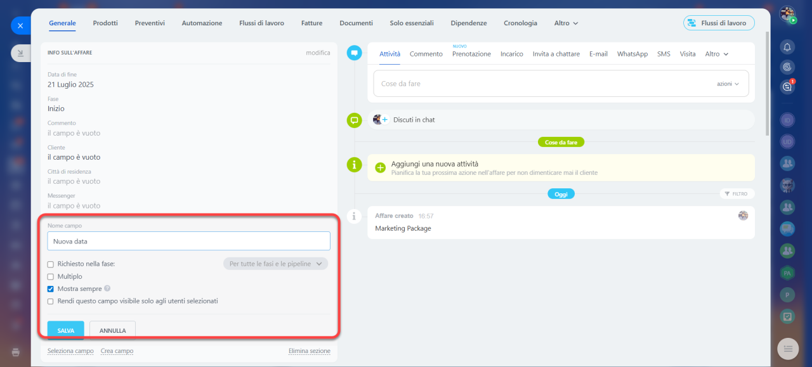812x367 pixels.
Task: Click the Nome campo input with Nuova data
Action: pyautogui.click(x=189, y=241)
